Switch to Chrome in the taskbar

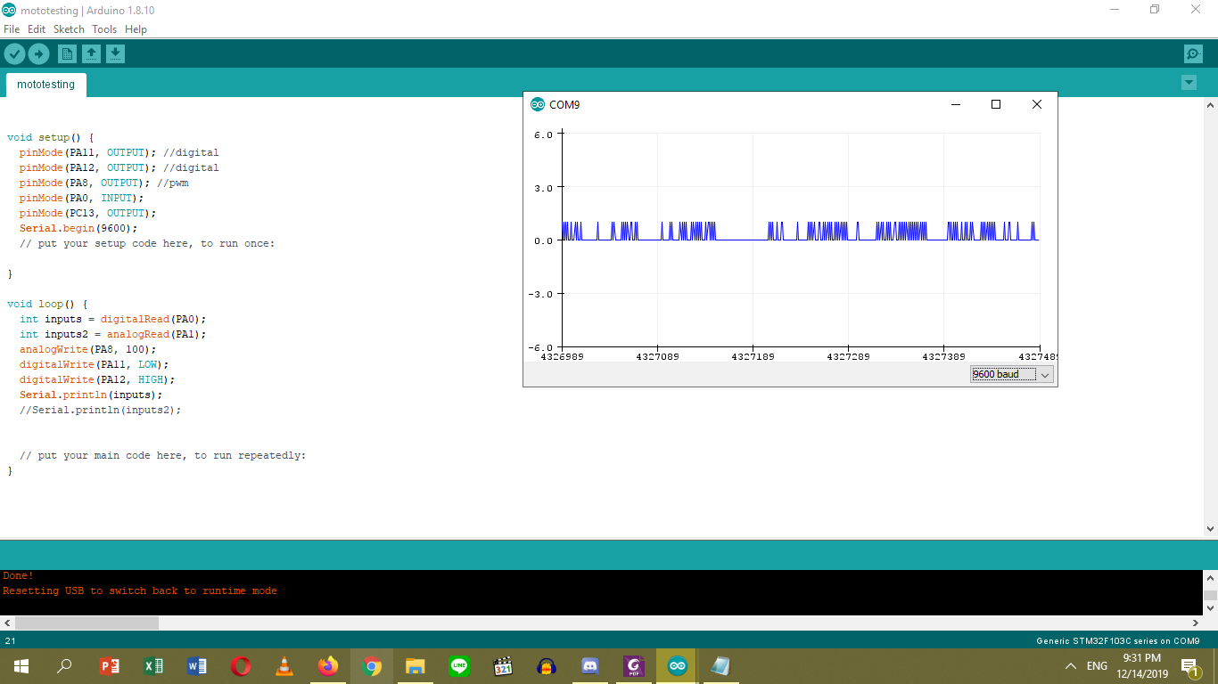(372, 666)
